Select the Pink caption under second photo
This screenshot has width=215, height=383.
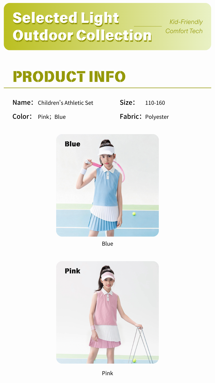tap(107, 373)
